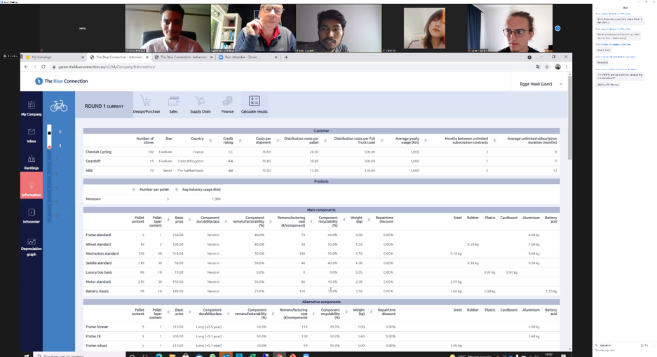The width and height of the screenshot is (657, 357).
Task: Open the Chrome three-dot menu
Action: [x=566, y=66]
